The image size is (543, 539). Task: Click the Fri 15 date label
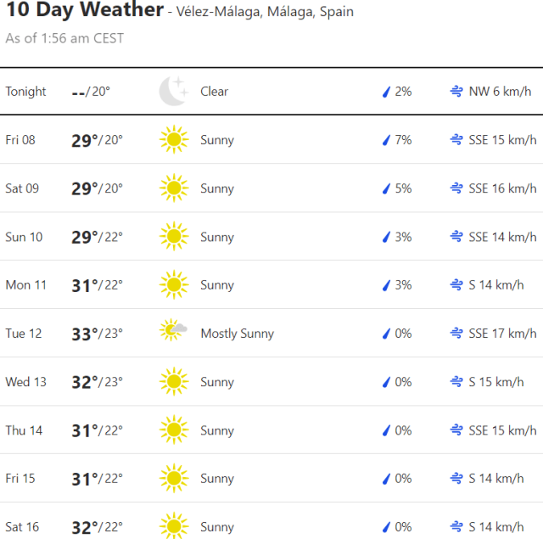tap(20, 479)
